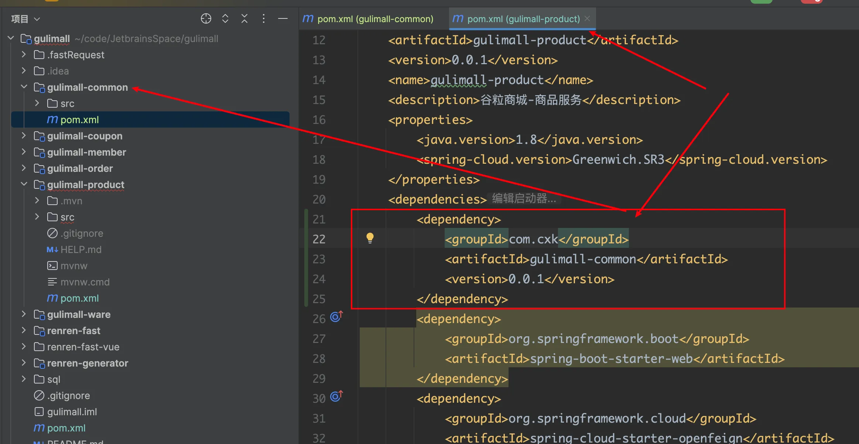Click the Maven icon of root pom.xml
The image size is (859, 444).
point(39,428)
